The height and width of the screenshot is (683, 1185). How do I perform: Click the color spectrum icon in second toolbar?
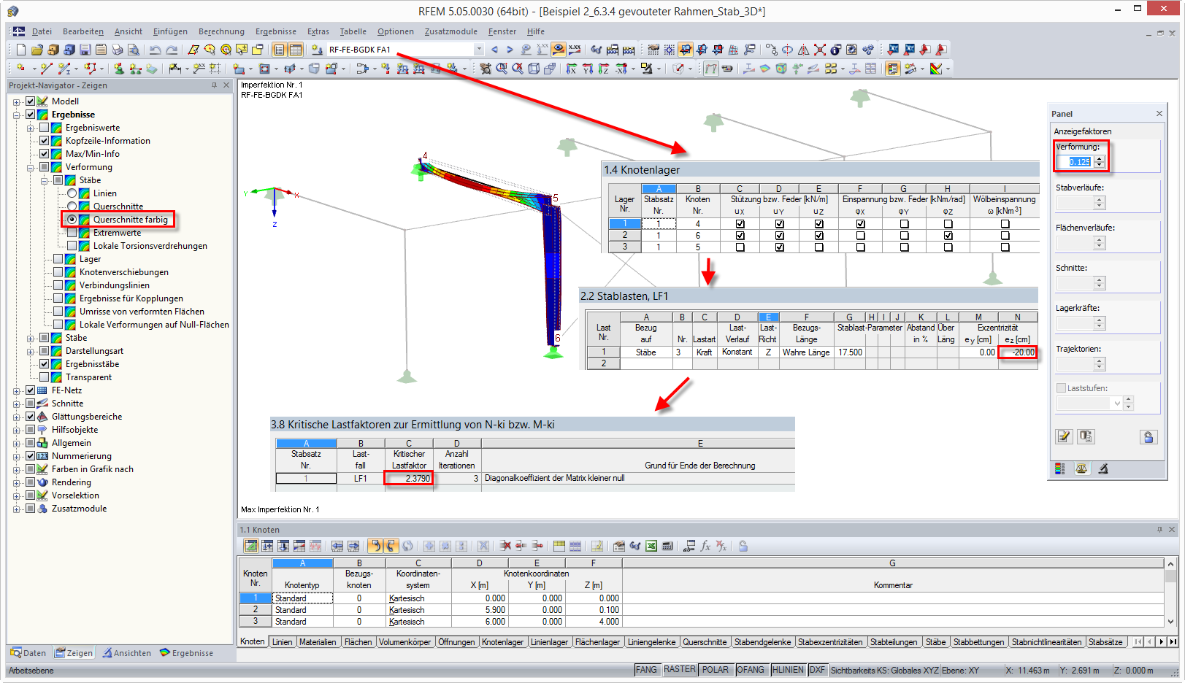[935, 69]
